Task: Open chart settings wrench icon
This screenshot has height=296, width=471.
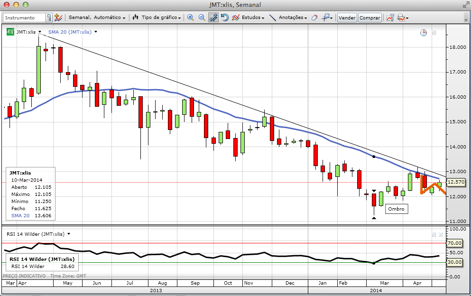Action: (390, 18)
